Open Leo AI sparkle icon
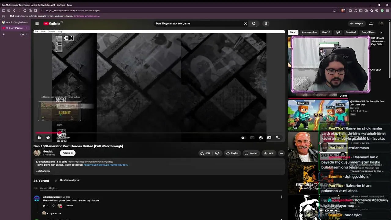The width and height of the screenshot is (391, 220). (371, 10)
